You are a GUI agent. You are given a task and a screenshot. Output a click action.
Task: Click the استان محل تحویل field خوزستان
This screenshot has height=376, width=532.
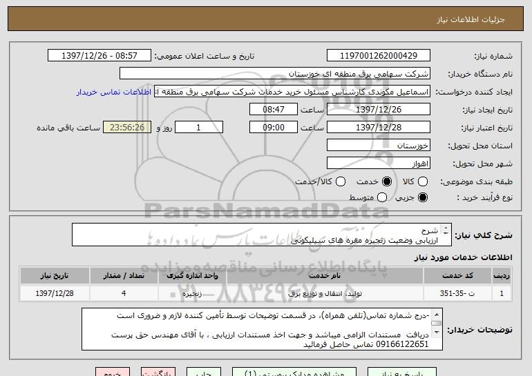[x=379, y=146]
